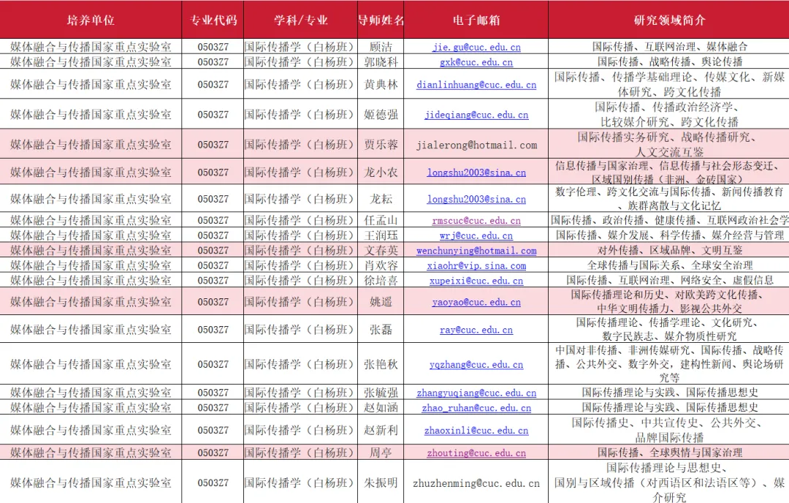
Task: Click research cell mentioning 数字民族志、媒介物质性研究
Action: coord(669,329)
